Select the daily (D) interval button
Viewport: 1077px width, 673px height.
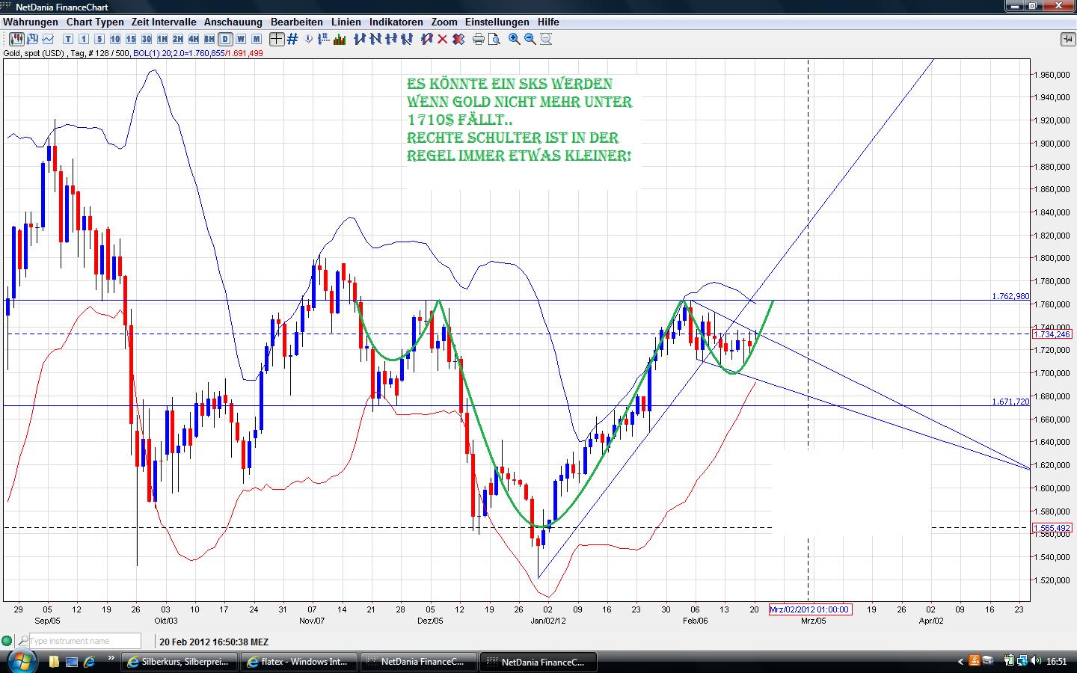[224, 39]
